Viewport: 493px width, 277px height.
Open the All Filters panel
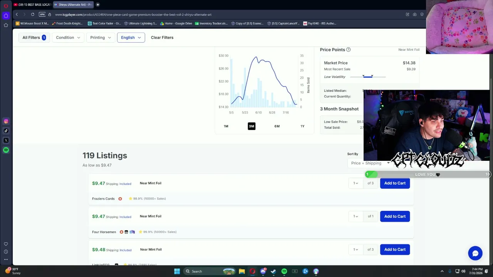[34, 37]
